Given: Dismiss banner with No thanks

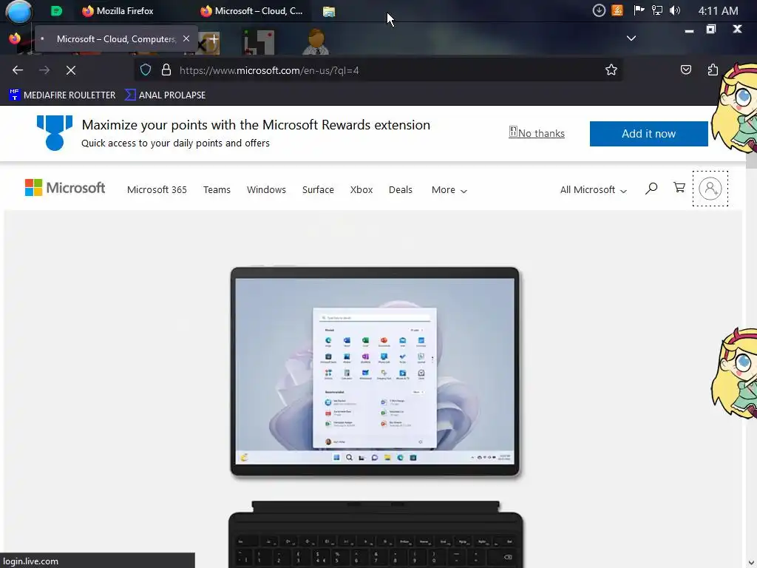Looking at the screenshot, I should click(x=537, y=133).
